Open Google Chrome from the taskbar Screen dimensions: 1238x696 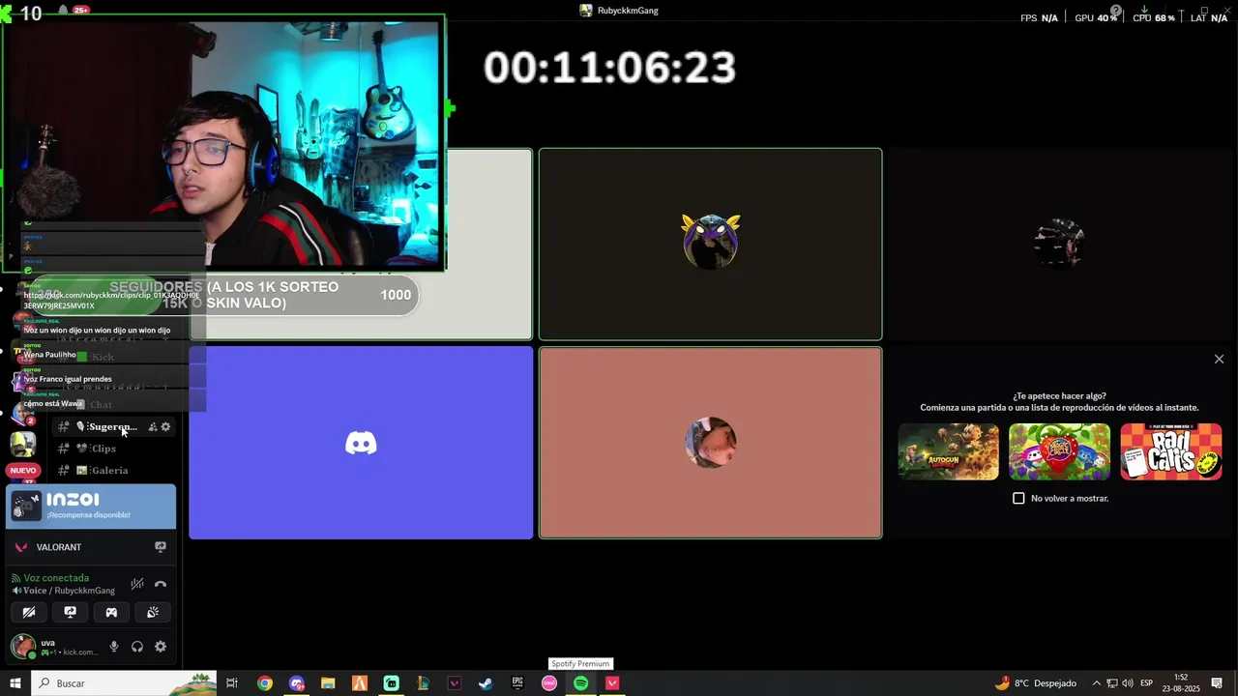coord(265,683)
